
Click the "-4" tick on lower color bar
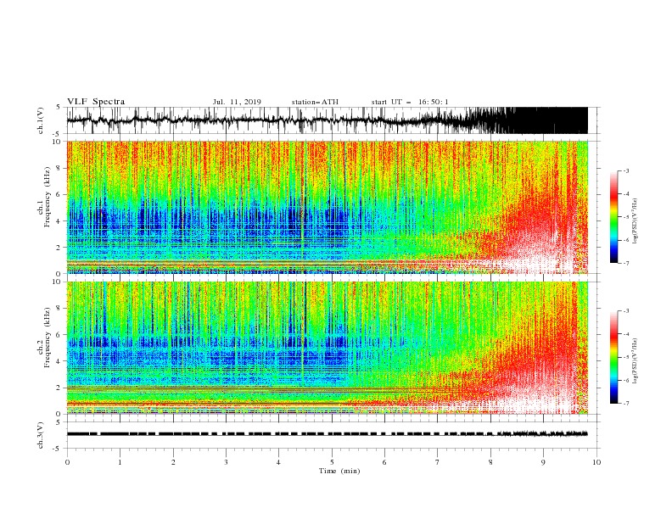coord(626,334)
